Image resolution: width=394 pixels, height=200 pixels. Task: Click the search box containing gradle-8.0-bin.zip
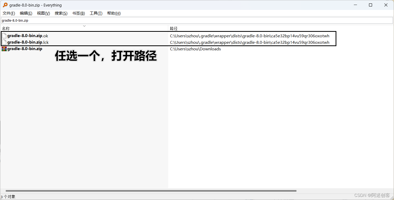coord(197,20)
